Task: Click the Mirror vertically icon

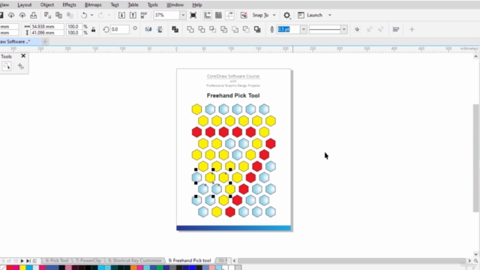Action: tap(160, 29)
